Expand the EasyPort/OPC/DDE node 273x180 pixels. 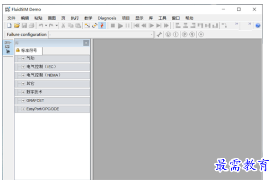[x=23, y=109]
